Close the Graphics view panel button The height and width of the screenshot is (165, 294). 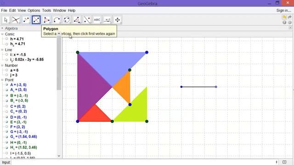point(290,27)
